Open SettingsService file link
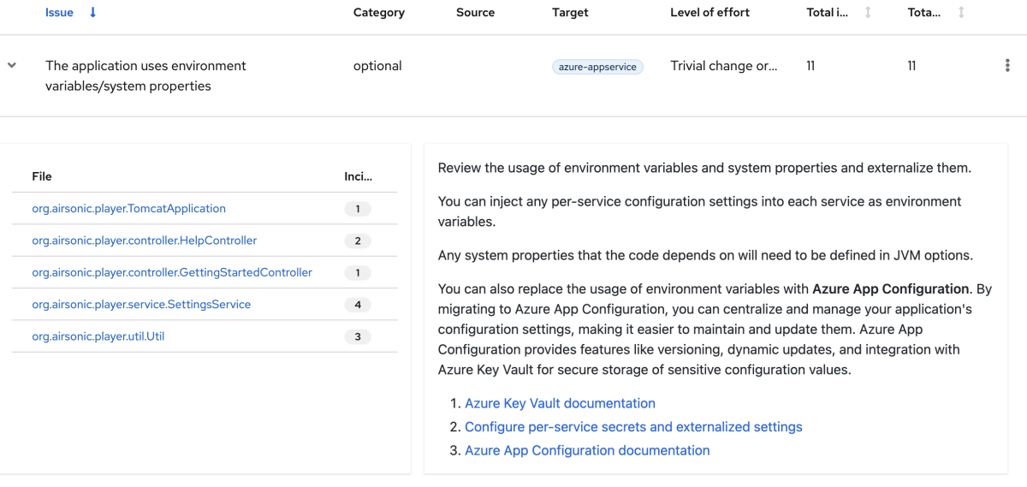The image size is (1027, 487). point(141,305)
